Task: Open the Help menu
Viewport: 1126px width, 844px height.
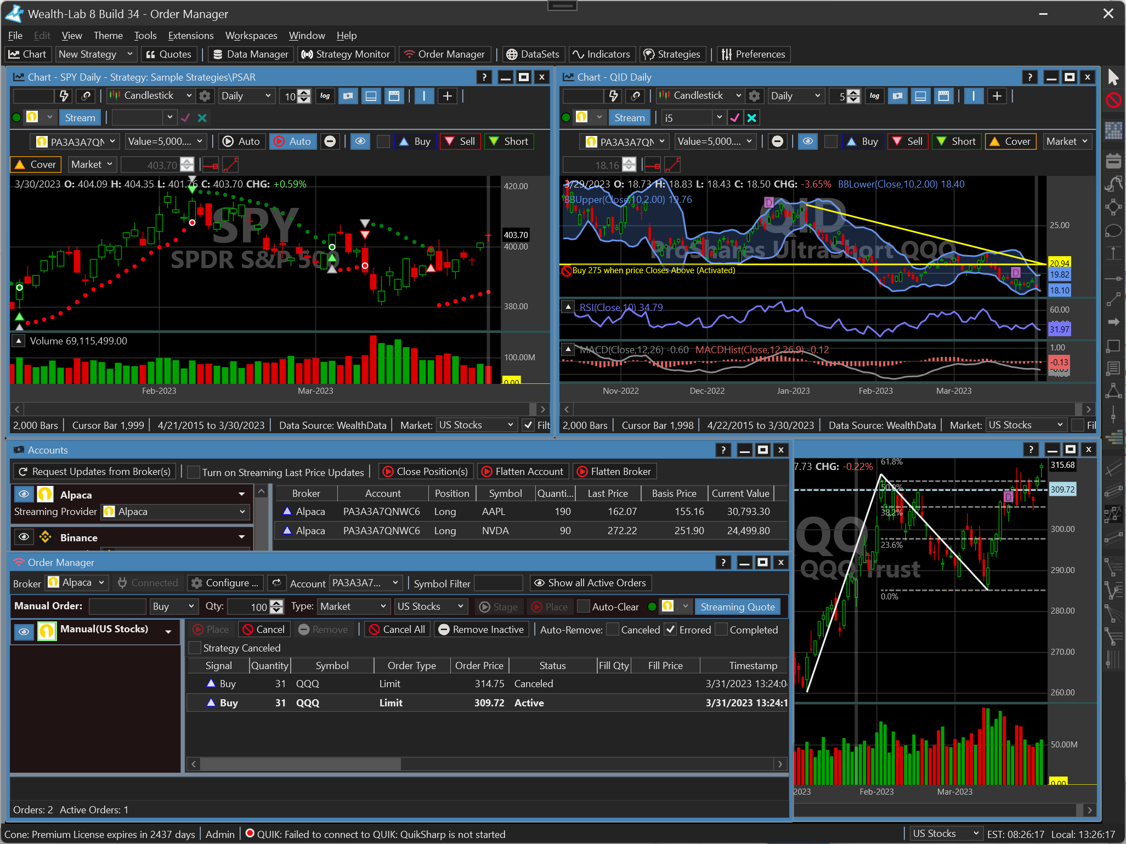Action: click(x=347, y=36)
